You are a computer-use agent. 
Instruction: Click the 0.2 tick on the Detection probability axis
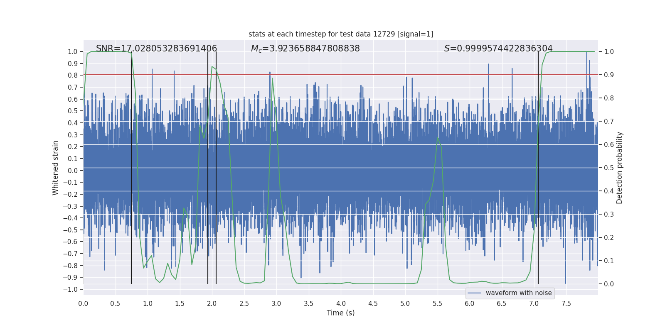pos(609,238)
